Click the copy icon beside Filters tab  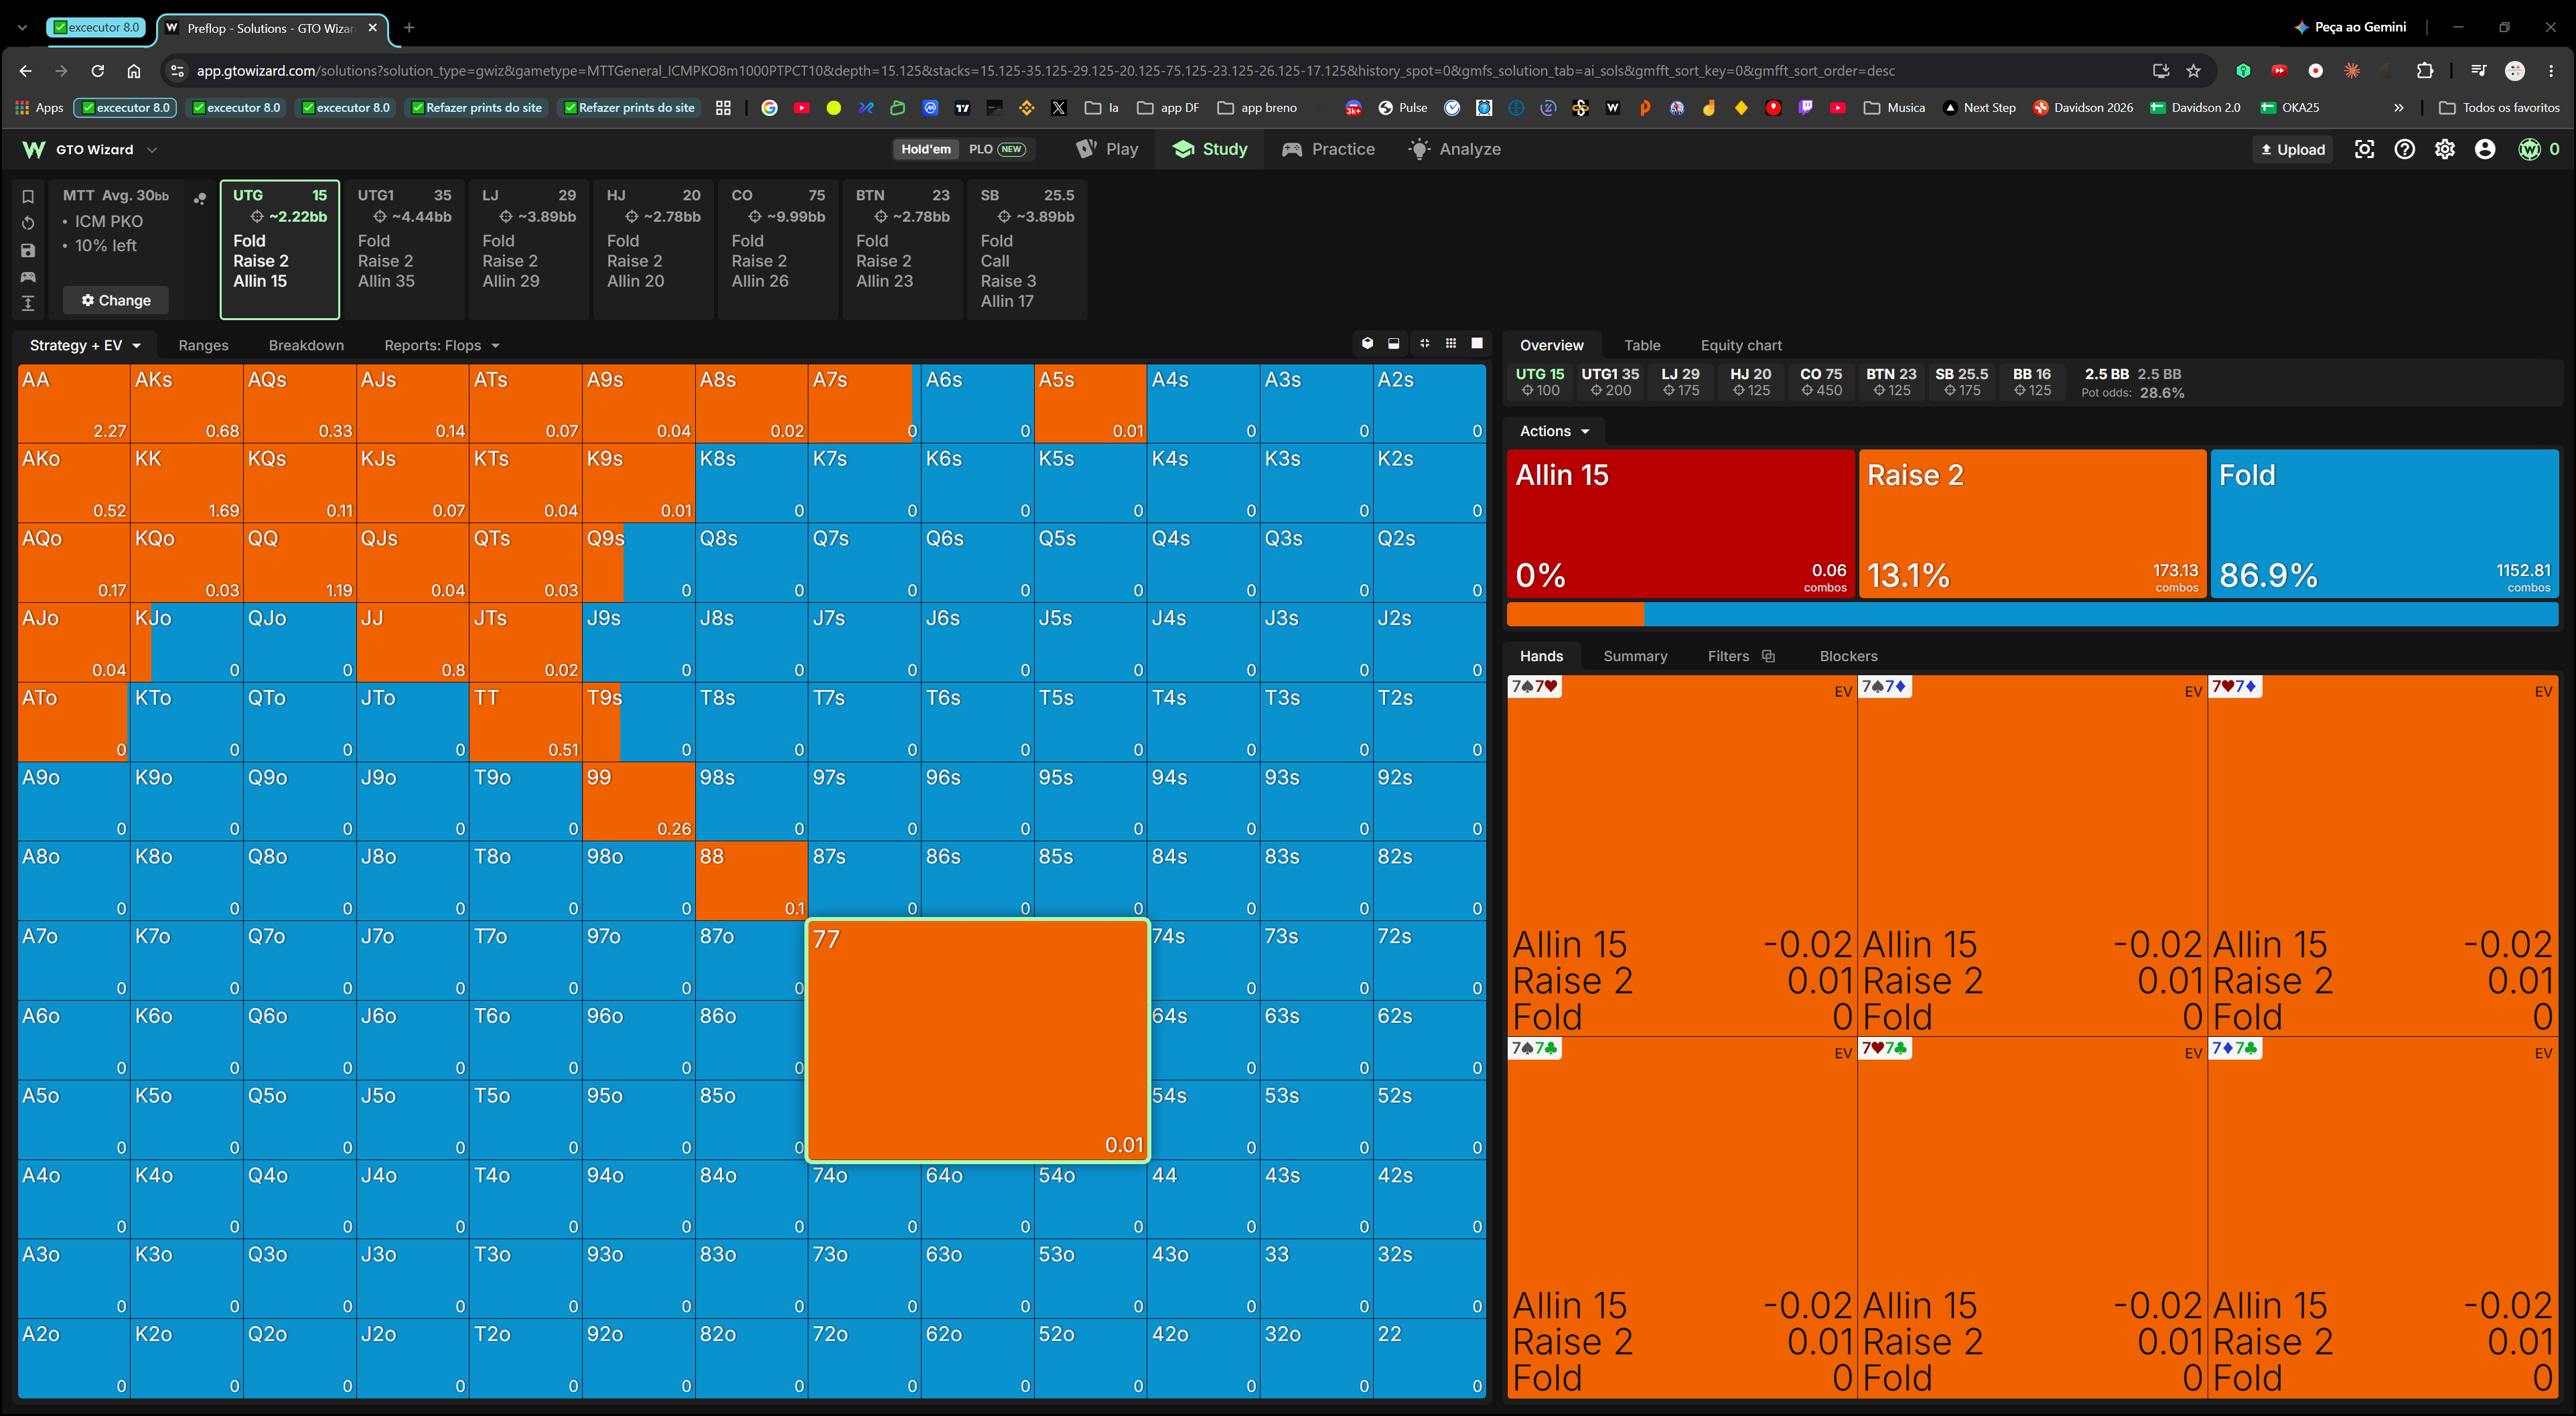click(x=1768, y=656)
